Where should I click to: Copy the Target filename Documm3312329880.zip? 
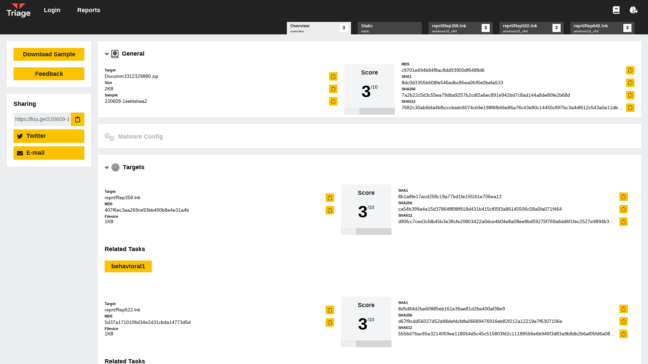333,77
